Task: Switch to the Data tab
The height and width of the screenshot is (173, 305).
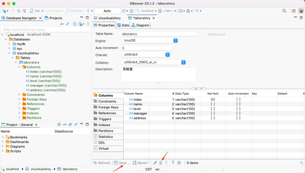Action: click(123, 25)
